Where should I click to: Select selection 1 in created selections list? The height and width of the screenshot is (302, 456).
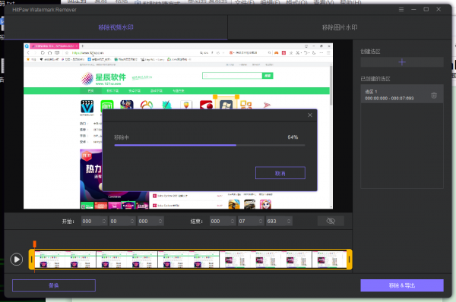click(x=402, y=94)
